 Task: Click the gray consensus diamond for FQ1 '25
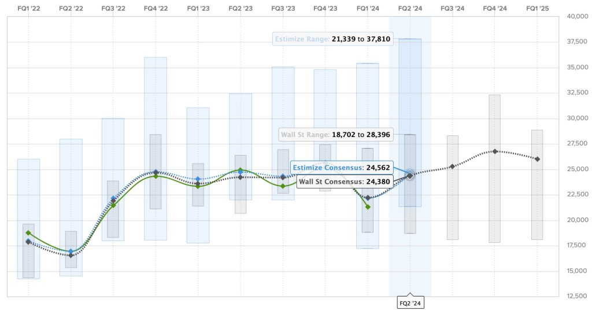pyautogui.click(x=537, y=159)
